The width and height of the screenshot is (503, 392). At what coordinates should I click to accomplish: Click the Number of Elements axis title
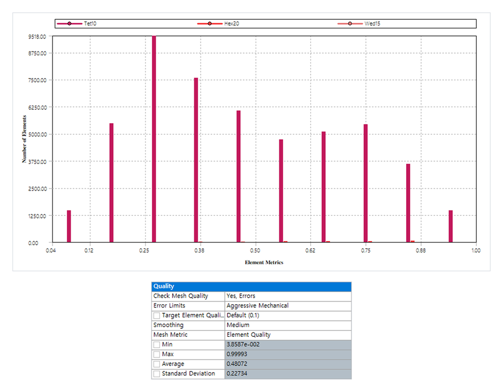(25, 139)
